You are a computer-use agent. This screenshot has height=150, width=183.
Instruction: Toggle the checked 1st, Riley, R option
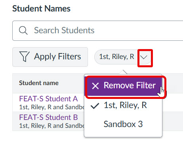click(x=123, y=105)
